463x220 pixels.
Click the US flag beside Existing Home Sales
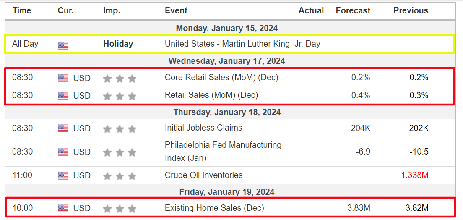click(63, 208)
